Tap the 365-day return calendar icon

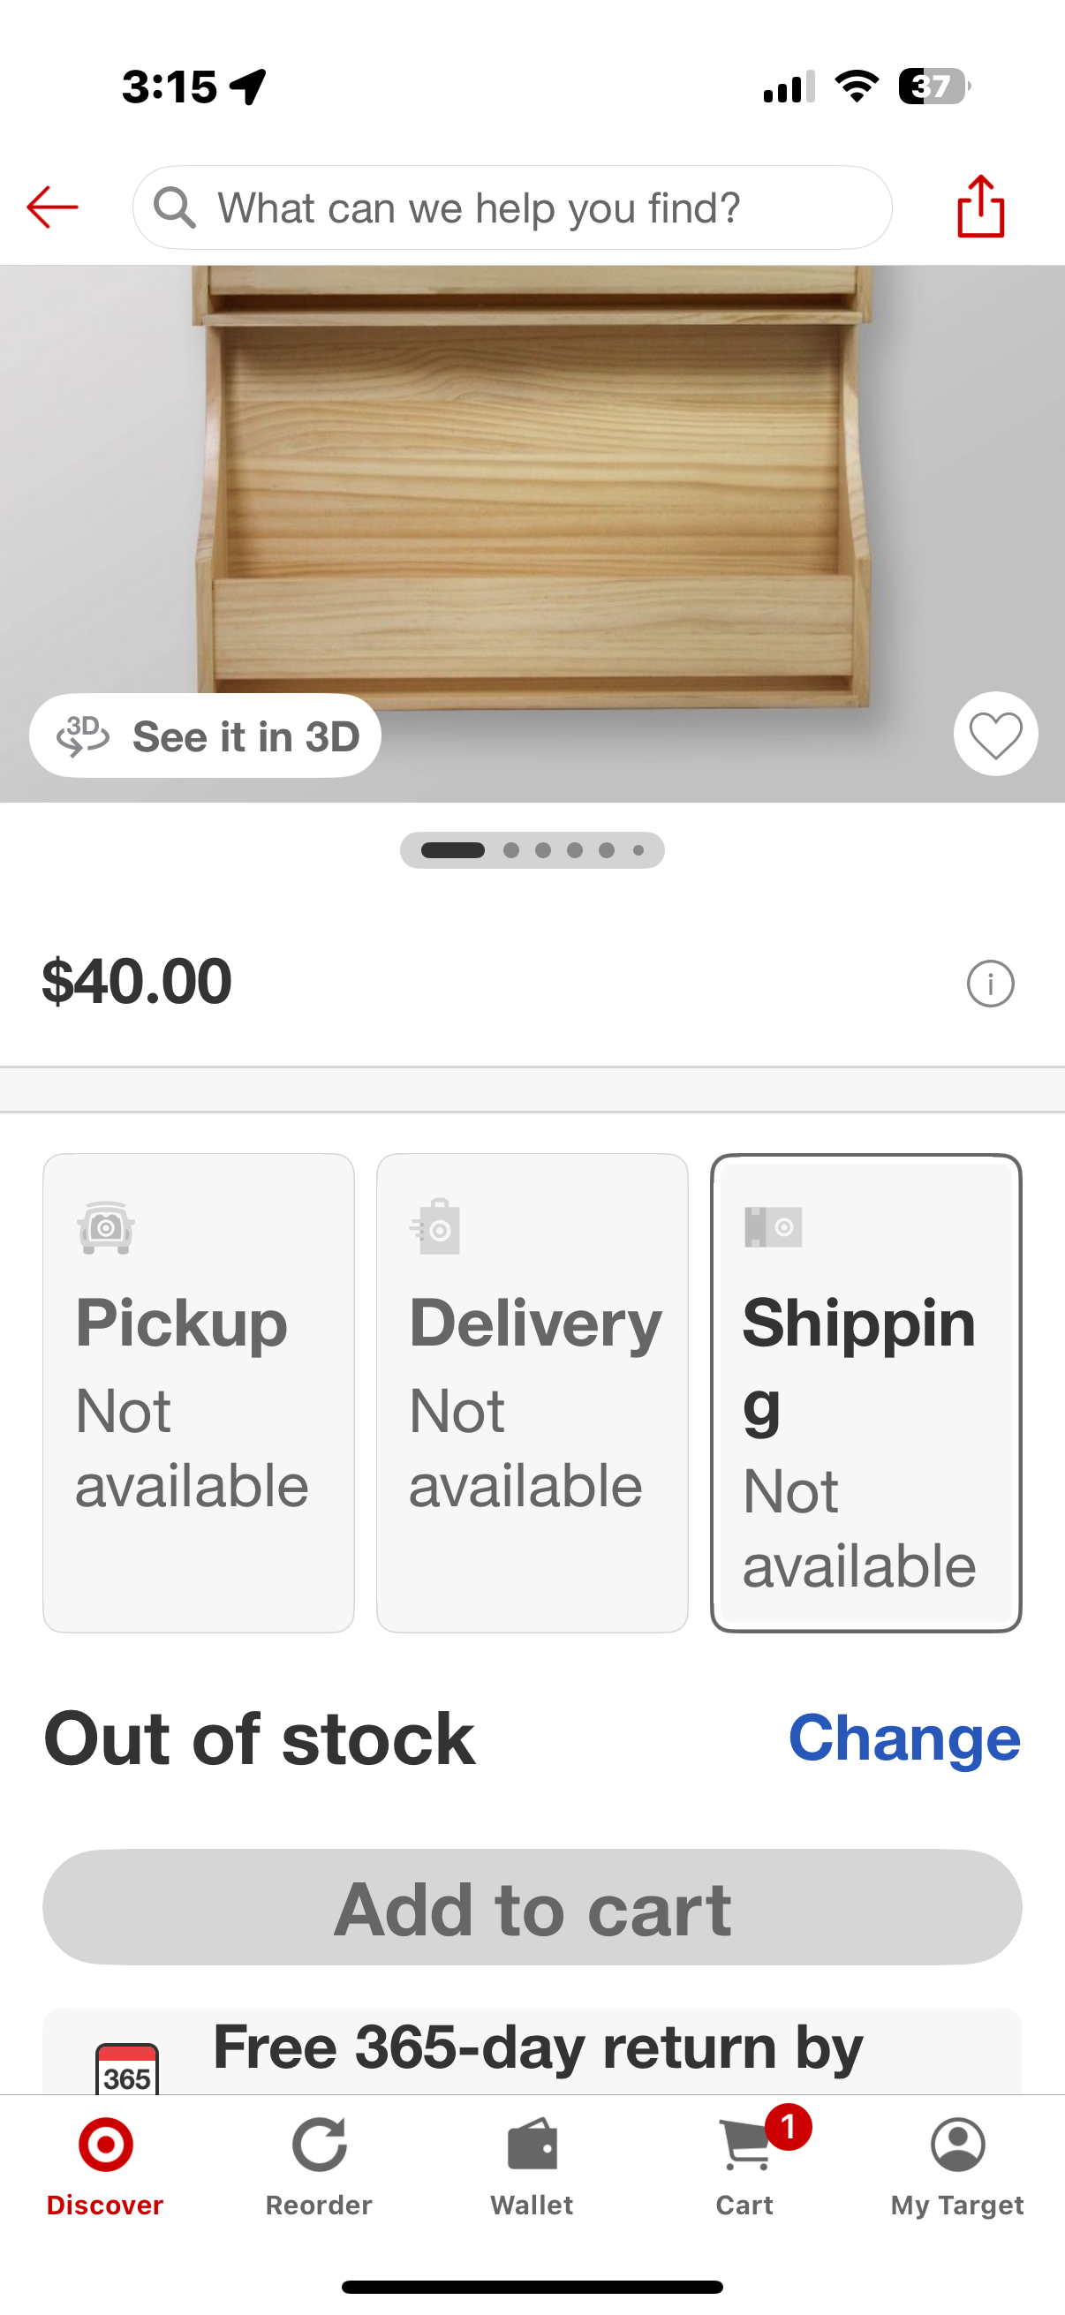[x=126, y=2069]
